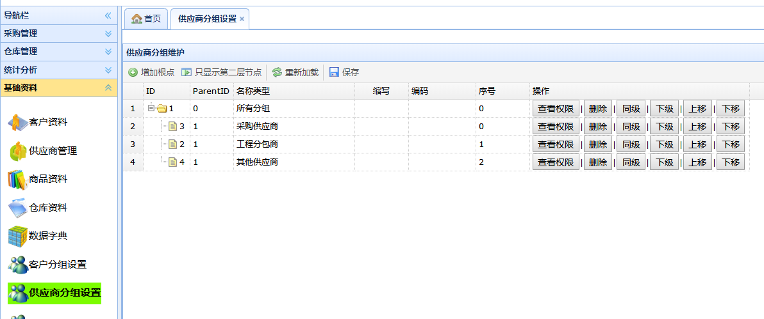Click 查看权限 for 采购供应商 row
The height and width of the screenshot is (319, 764).
click(556, 127)
